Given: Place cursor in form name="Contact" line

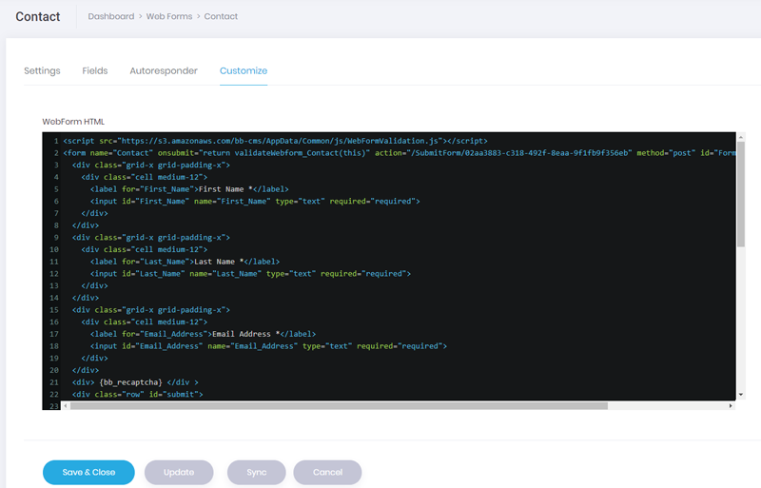Looking at the screenshot, I should pos(399,153).
